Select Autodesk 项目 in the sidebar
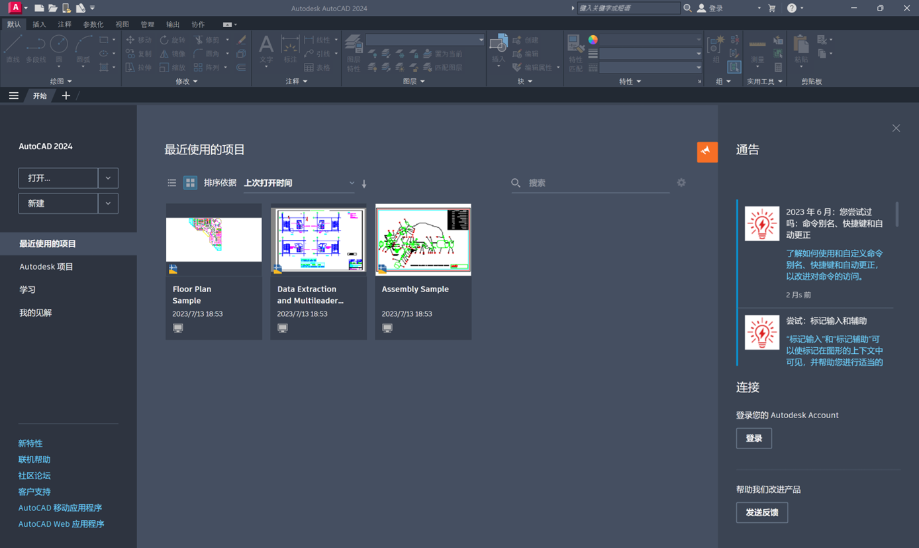 [46, 267]
